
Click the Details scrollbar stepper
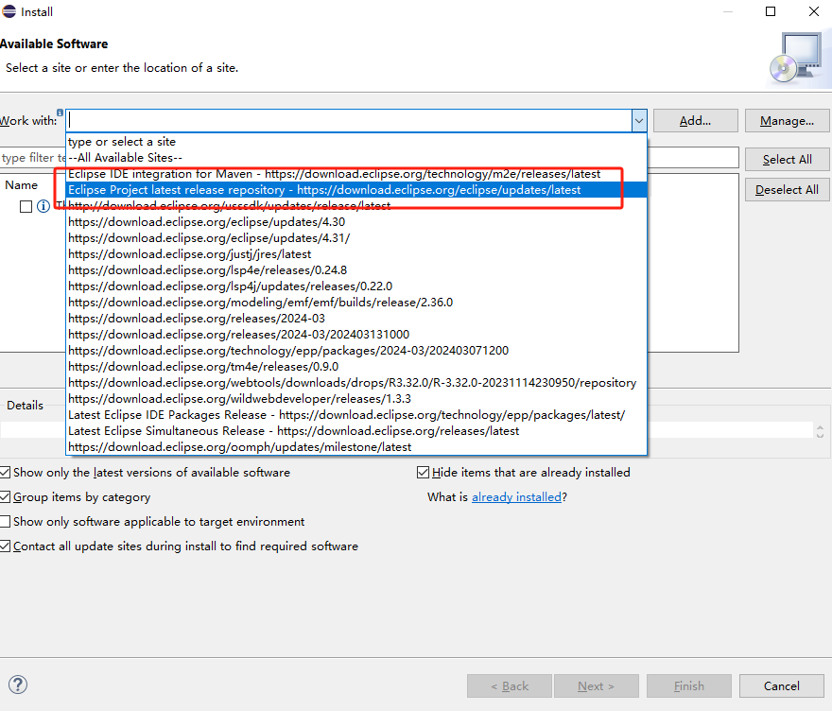click(x=820, y=430)
